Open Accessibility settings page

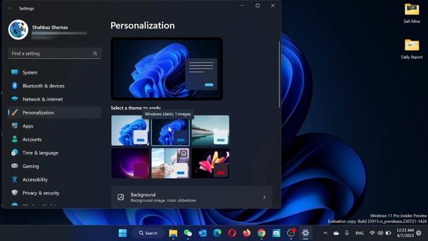click(x=55, y=179)
